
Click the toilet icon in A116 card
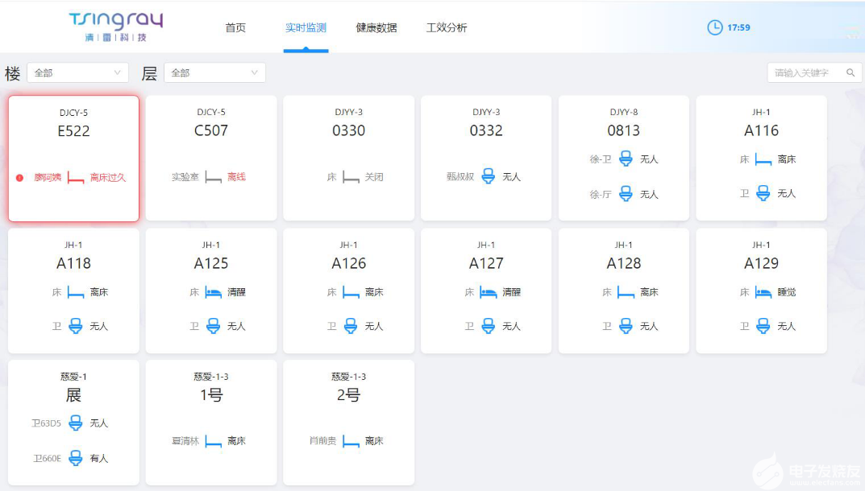pyautogui.click(x=763, y=193)
